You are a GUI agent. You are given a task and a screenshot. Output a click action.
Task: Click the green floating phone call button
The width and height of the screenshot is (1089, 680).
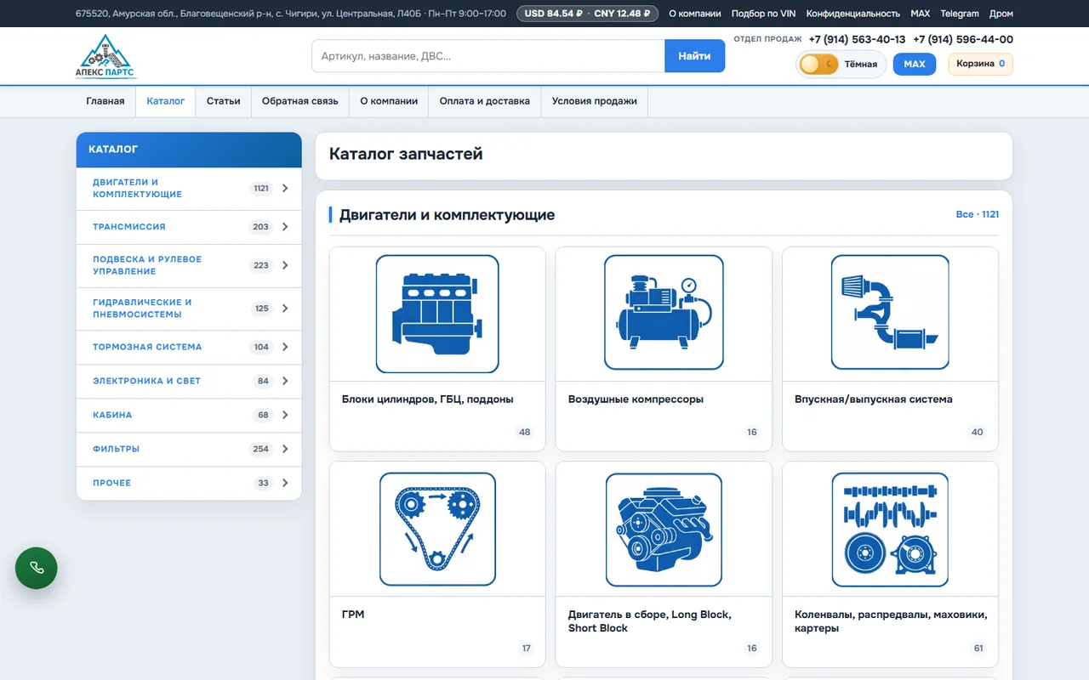tap(37, 568)
